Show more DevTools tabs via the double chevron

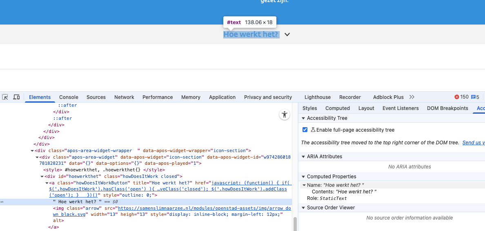click(x=412, y=97)
